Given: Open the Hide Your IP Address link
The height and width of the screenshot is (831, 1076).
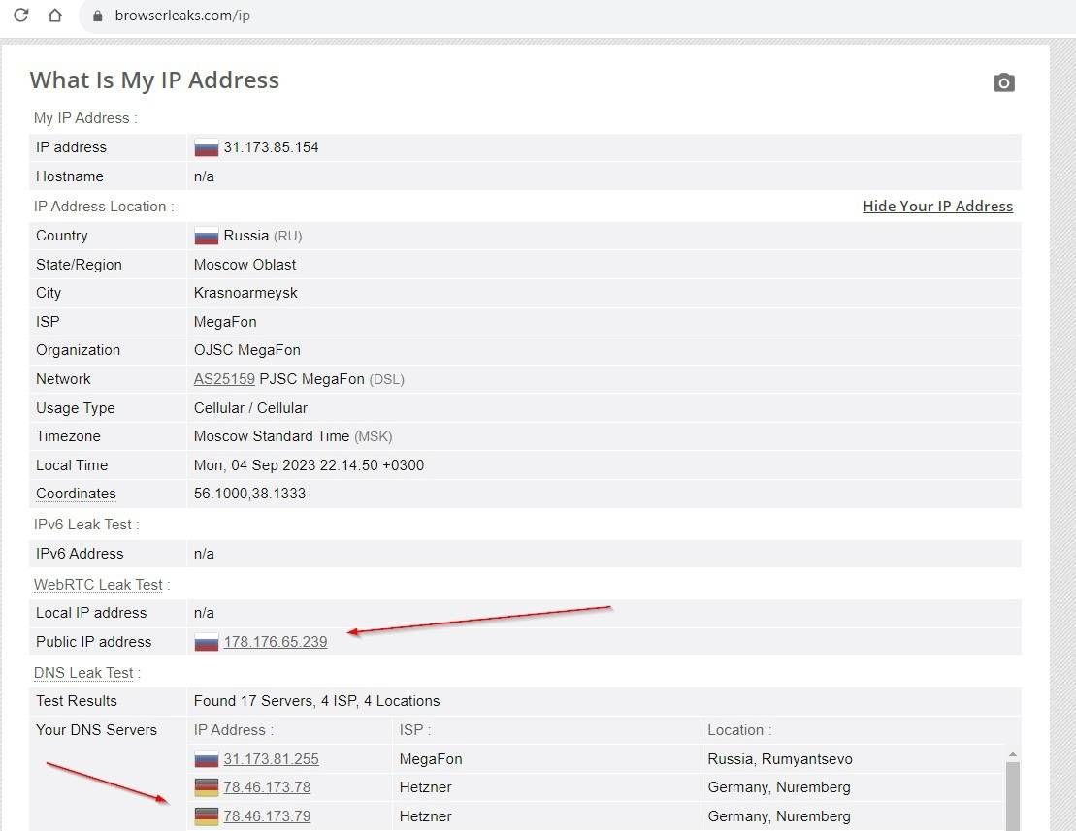Looking at the screenshot, I should [x=937, y=207].
